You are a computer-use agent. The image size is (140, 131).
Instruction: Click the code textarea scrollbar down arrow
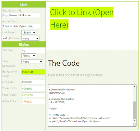click(x=134, y=121)
